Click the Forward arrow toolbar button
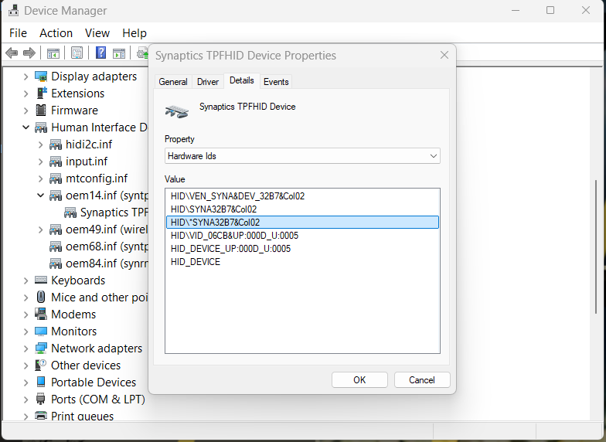The image size is (606, 442). click(x=29, y=53)
